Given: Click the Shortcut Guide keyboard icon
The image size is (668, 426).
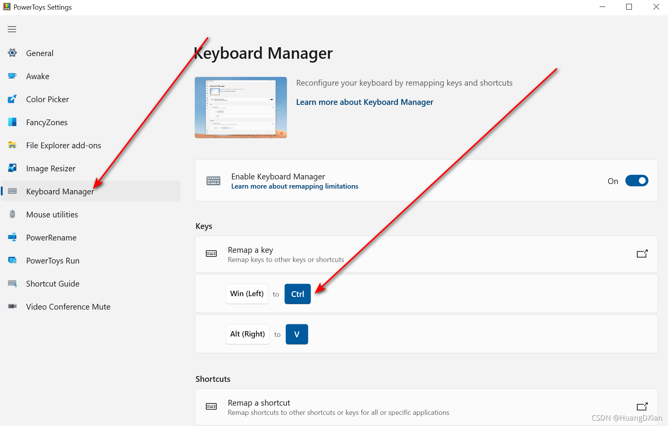Looking at the screenshot, I should click(x=12, y=283).
